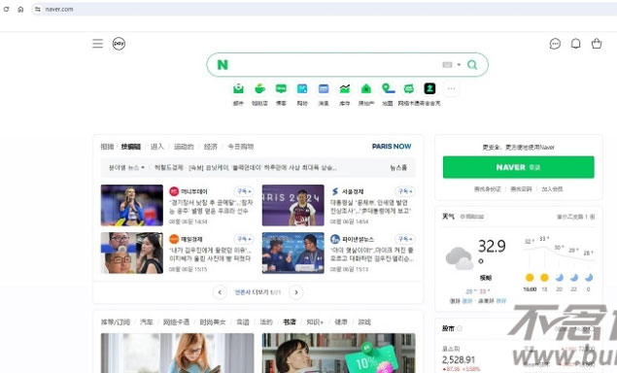
Task: Switch to the 经济 news tab
Action: pyautogui.click(x=211, y=147)
